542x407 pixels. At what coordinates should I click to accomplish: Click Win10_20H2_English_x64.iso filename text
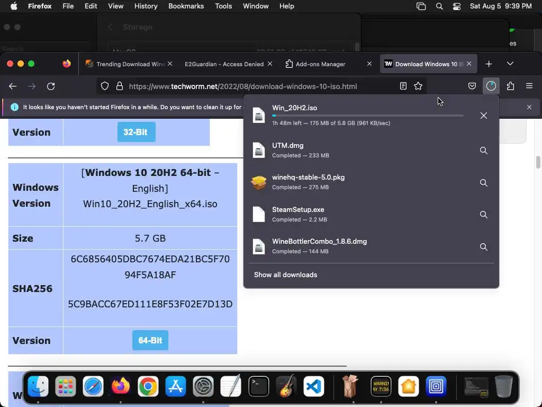pos(150,204)
